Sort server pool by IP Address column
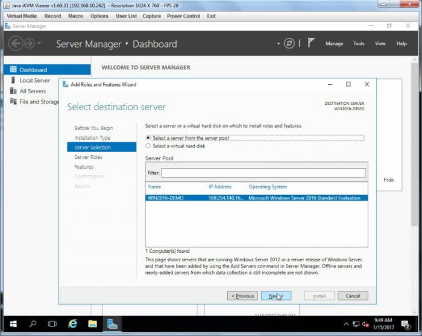Image resolution: width=422 pixels, height=336 pixels. [x=220, y=187]
